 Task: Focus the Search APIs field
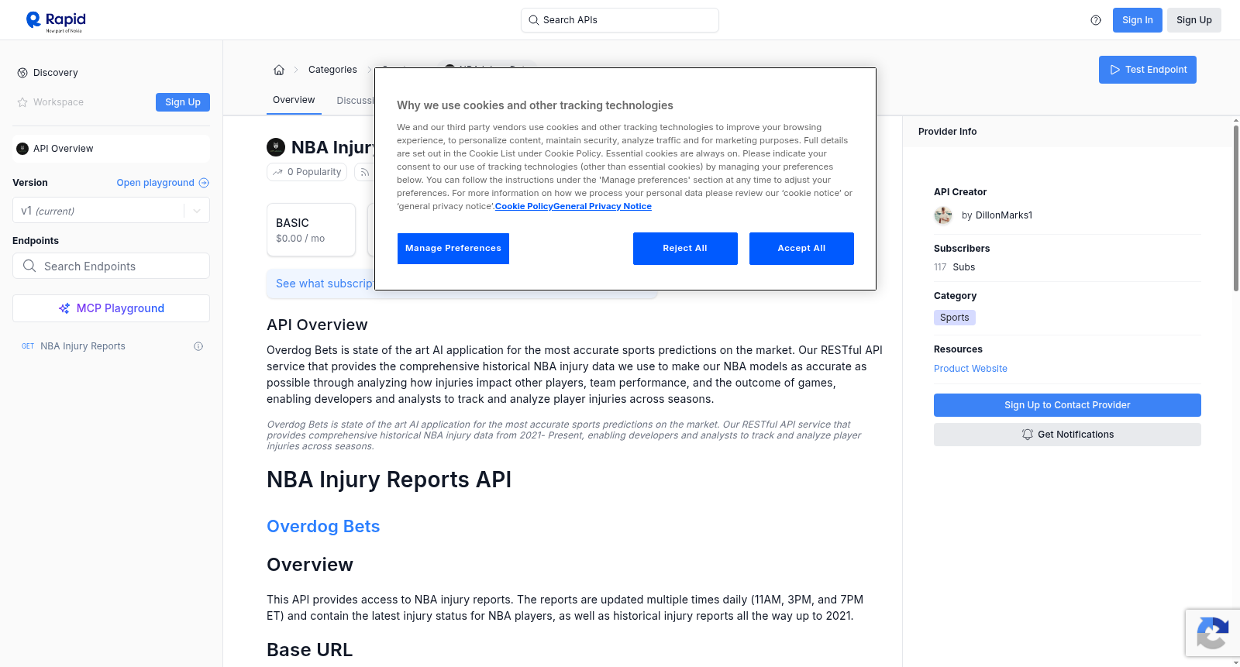click(620, 20)
